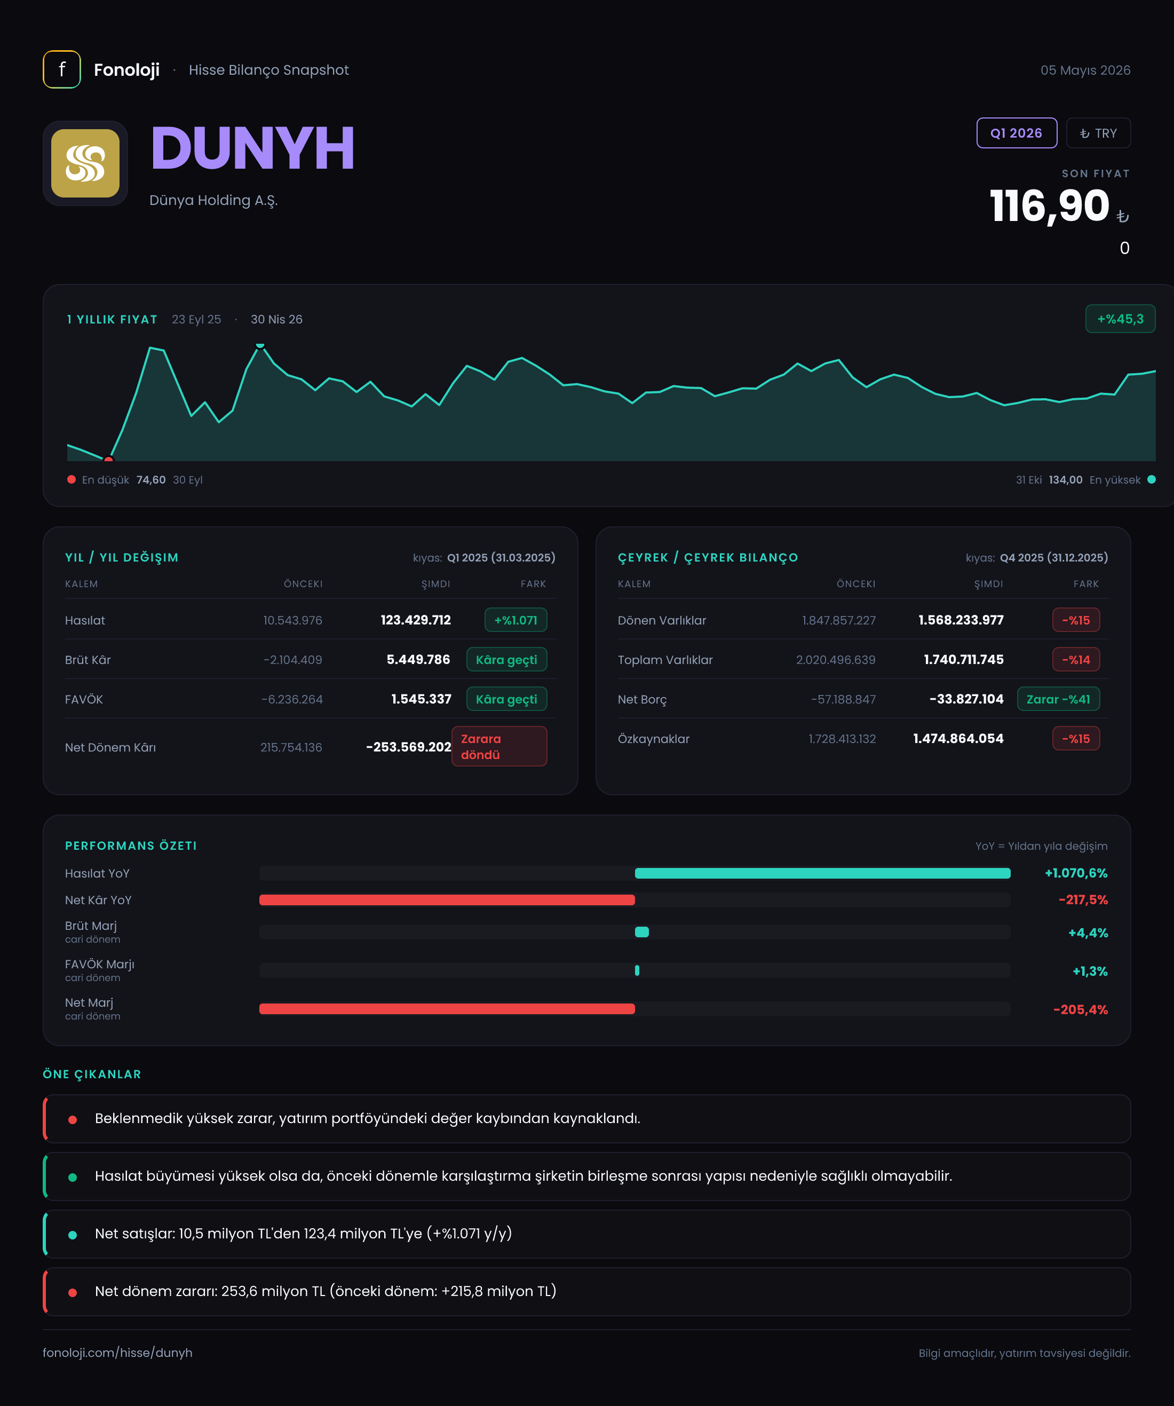Screen dimensions: 1174x1406
Task: Click the Brüt Marj small teal bar
Action: tap(642, 932)
